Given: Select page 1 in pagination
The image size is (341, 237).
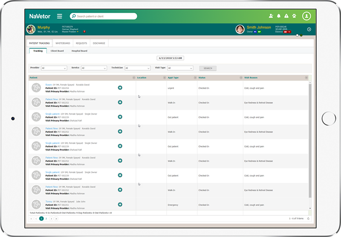Looking at the screenshot, I should [x=41, y=219].
